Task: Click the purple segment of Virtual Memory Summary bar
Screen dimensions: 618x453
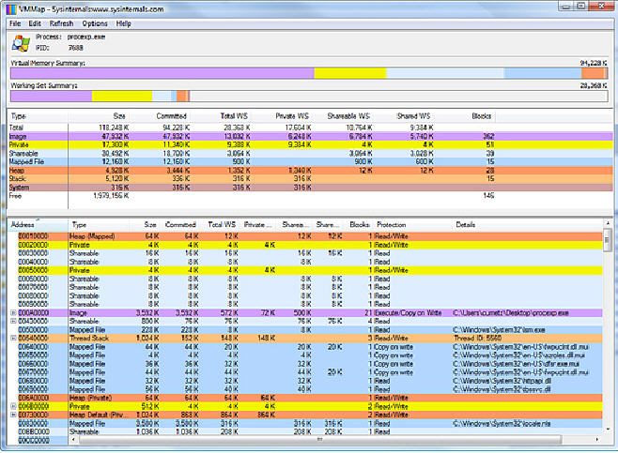Action: (x=160, y=73)
